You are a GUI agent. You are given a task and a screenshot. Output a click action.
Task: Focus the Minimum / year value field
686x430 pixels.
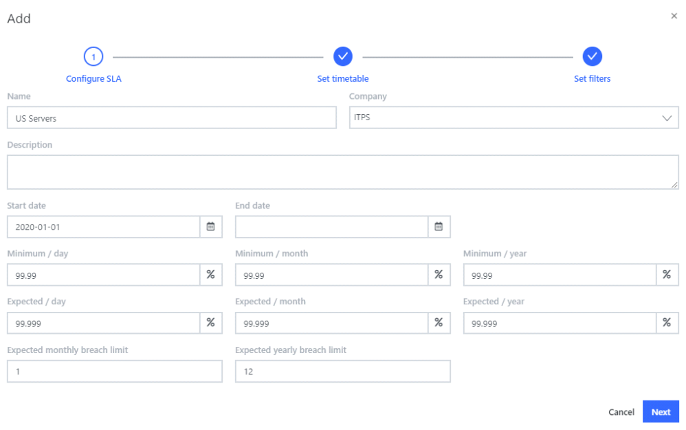560,275
